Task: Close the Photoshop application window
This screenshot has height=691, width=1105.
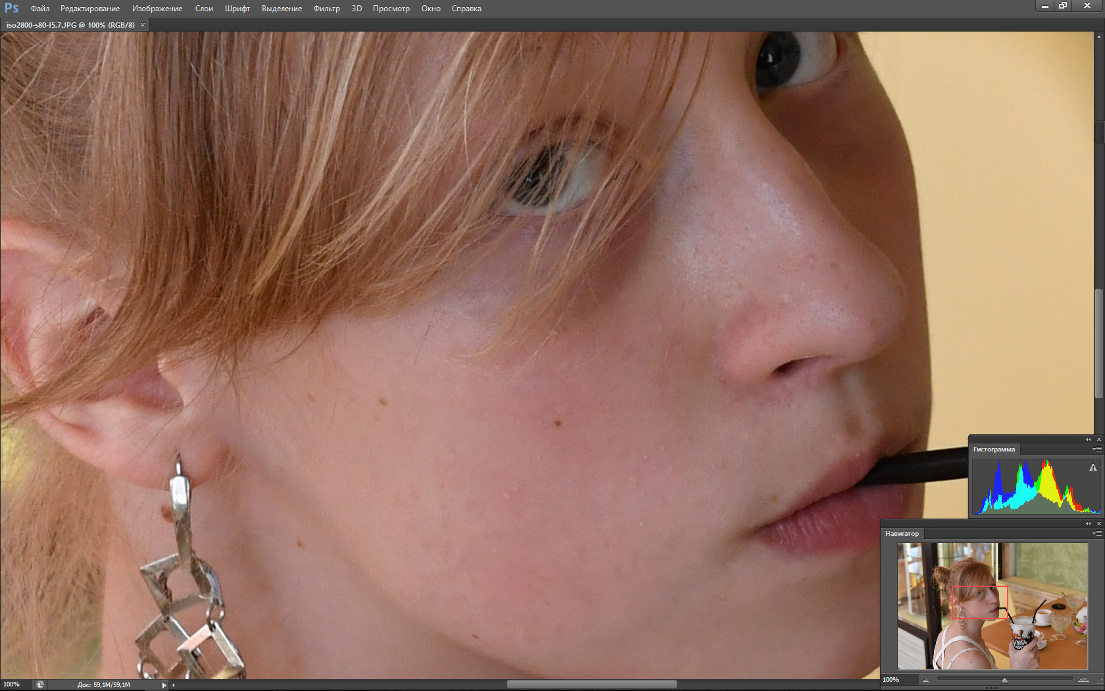Action: (x=1088, y=6)
